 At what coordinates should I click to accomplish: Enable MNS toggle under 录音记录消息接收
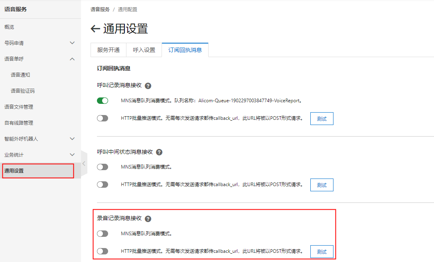pyautogui.click(x=103, y=234)
